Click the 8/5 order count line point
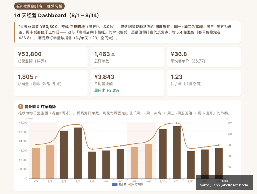 tap(92, 149)
